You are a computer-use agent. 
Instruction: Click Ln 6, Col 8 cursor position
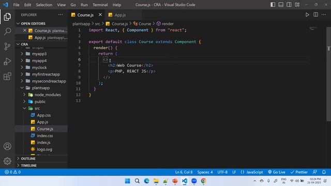184,172
